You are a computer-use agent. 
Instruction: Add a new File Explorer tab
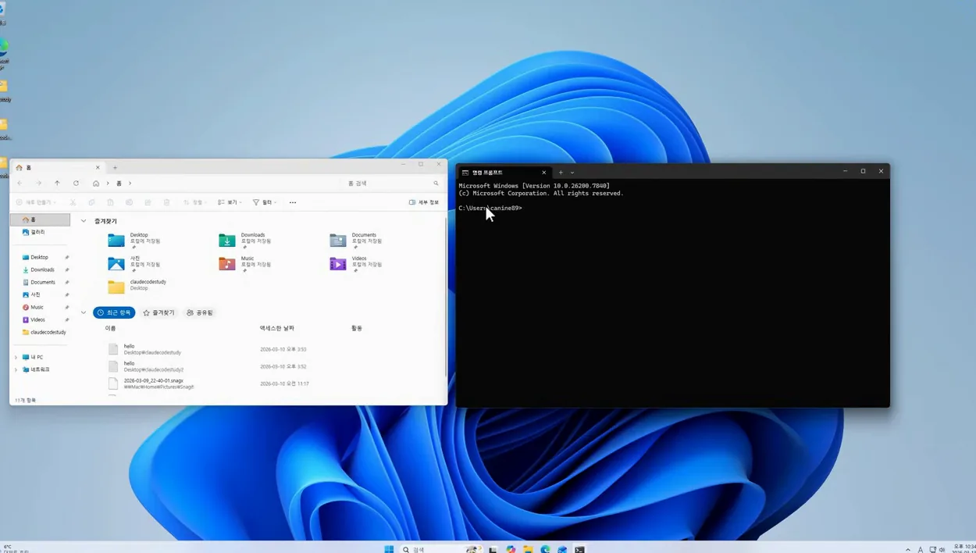pyautogui.click(x=115, y=167)
